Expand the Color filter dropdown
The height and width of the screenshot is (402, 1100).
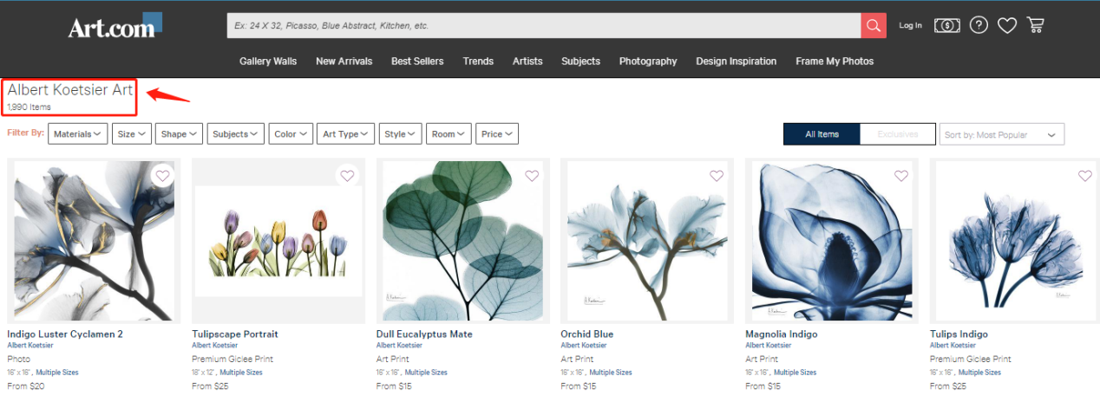pos(291,134)
